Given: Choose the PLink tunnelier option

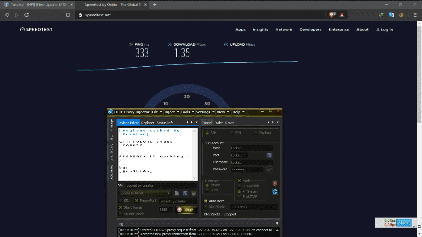Looking at the screenshot, I should point(207,190).
